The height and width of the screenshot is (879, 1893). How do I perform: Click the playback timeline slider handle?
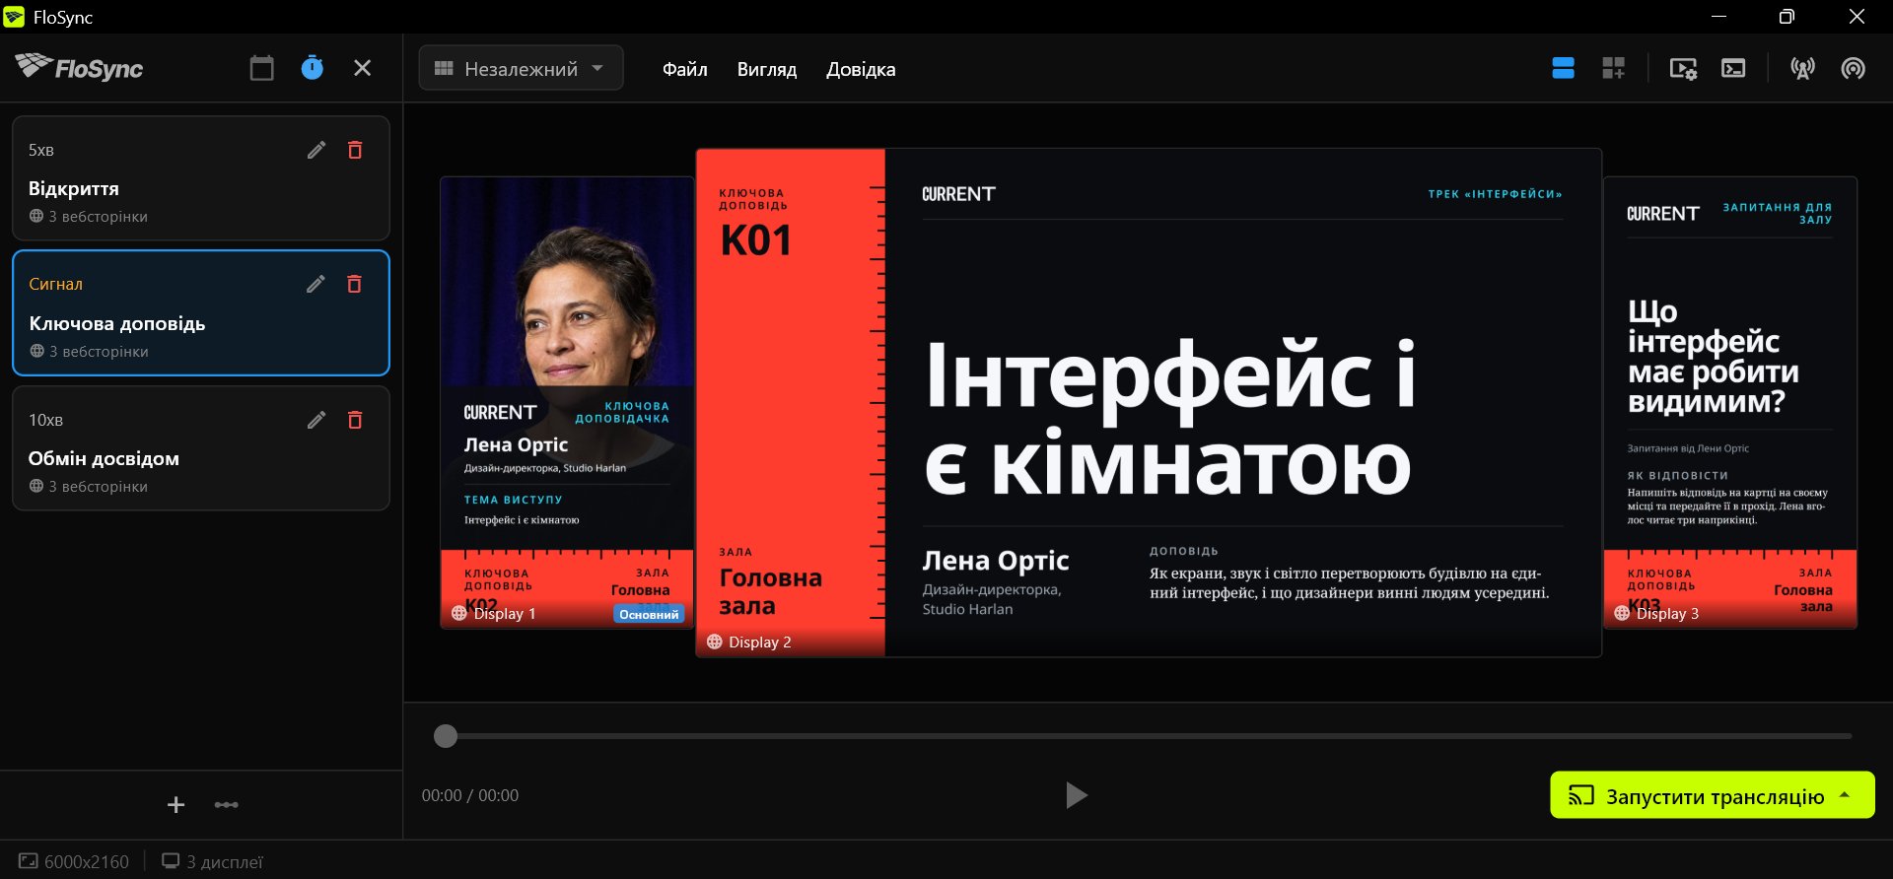[446, 736]
